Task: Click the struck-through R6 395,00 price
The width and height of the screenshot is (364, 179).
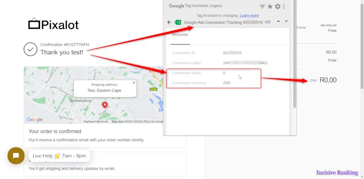Action: point(328,25)
